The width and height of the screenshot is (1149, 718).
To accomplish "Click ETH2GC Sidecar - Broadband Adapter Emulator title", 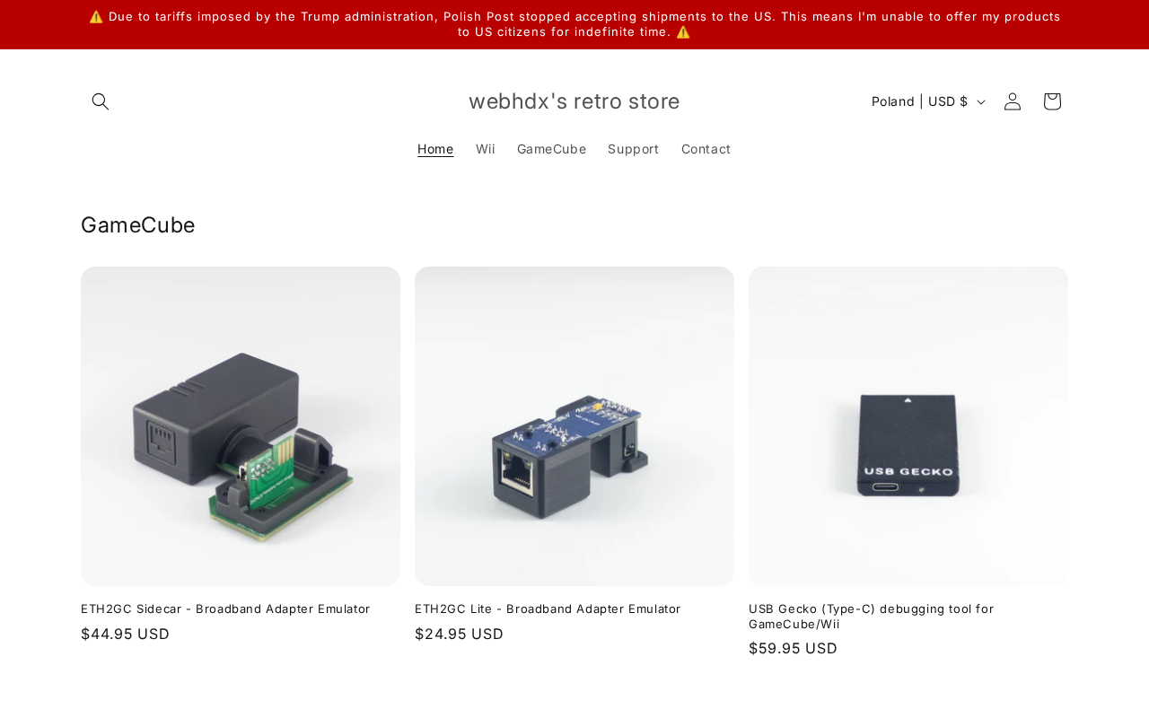I will pyautogui.click(x=225, y=609).
